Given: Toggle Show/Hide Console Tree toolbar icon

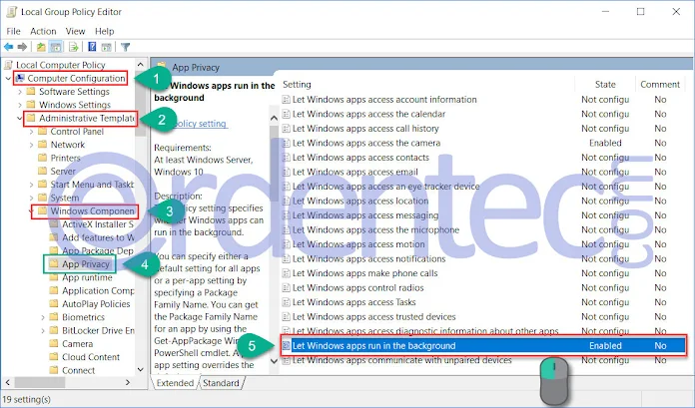Looking at the screenshot, I should pos(56,47).
